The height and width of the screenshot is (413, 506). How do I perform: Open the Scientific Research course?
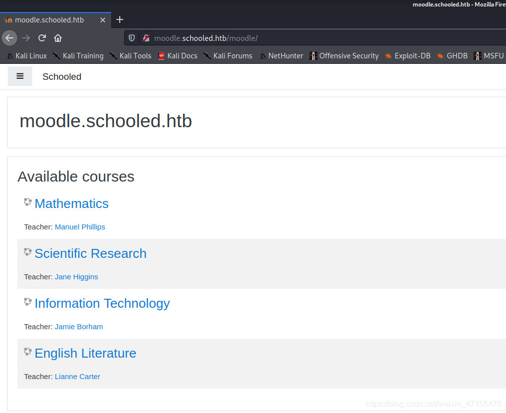point(90,253)
